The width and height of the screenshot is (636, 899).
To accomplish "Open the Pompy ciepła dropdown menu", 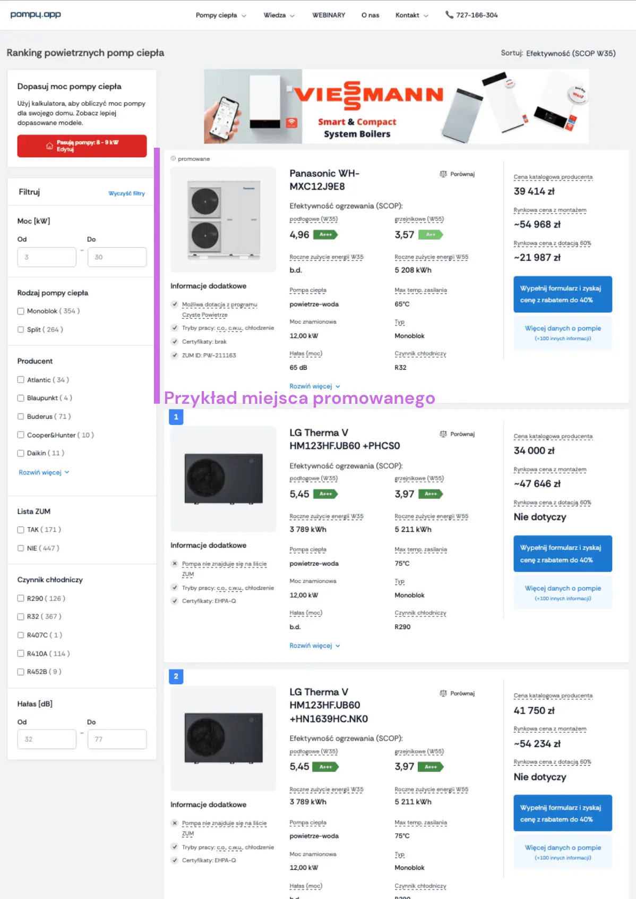I will click(x=221, y=15).
